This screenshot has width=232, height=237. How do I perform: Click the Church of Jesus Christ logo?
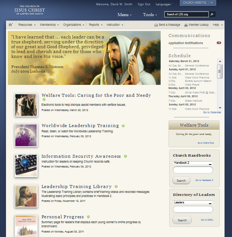[x=30, y=10]
